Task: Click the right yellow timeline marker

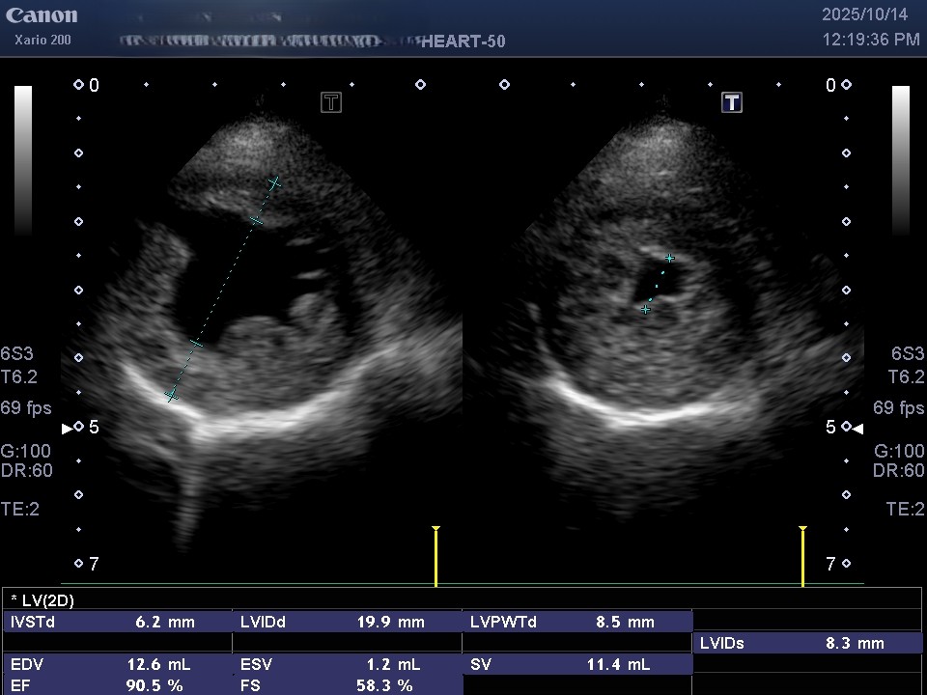Action: pyautogui.click(x=802, y=555)
